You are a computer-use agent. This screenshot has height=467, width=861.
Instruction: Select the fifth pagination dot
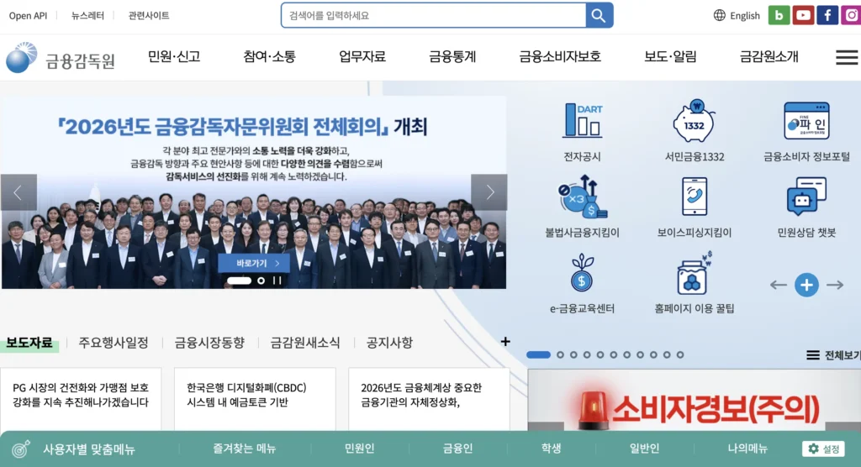pyautogui.click(x=600, y=355)
